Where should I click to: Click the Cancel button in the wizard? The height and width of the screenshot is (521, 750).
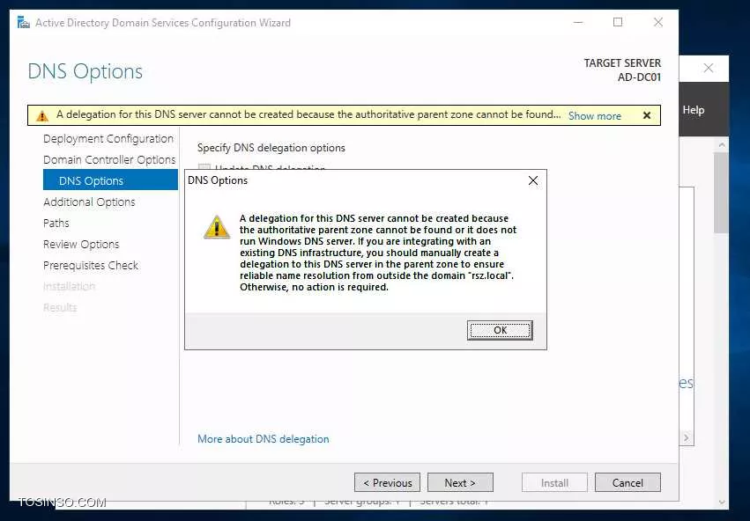click(627, 483)
